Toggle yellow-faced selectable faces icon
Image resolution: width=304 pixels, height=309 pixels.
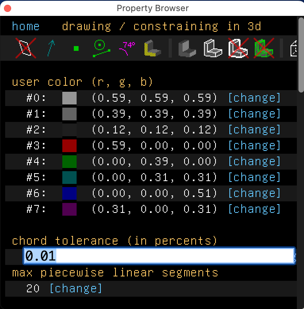click(x=152, y=48)
